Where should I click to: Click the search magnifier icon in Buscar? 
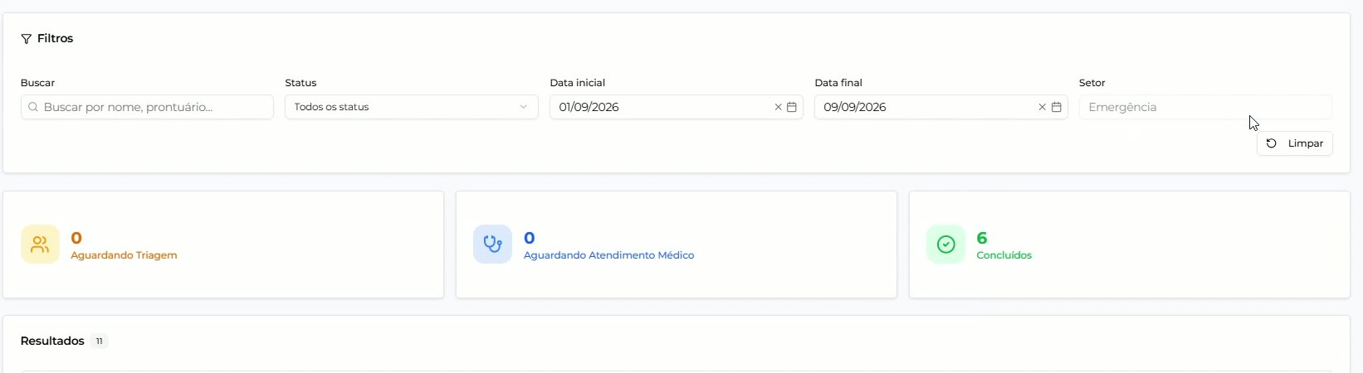pyautogui.click(x=33, y=107)
